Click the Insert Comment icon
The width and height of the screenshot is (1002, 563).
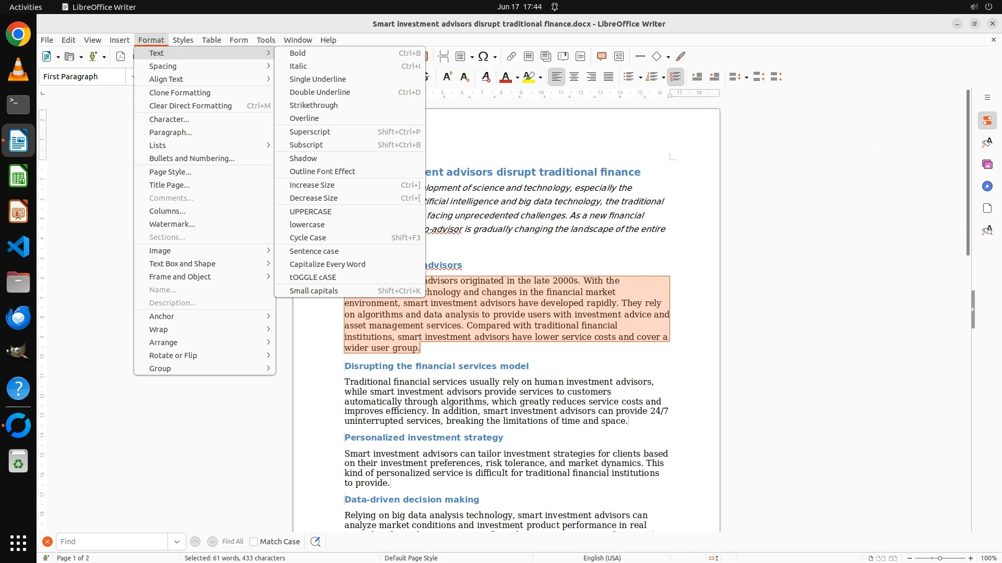point(601,56)
